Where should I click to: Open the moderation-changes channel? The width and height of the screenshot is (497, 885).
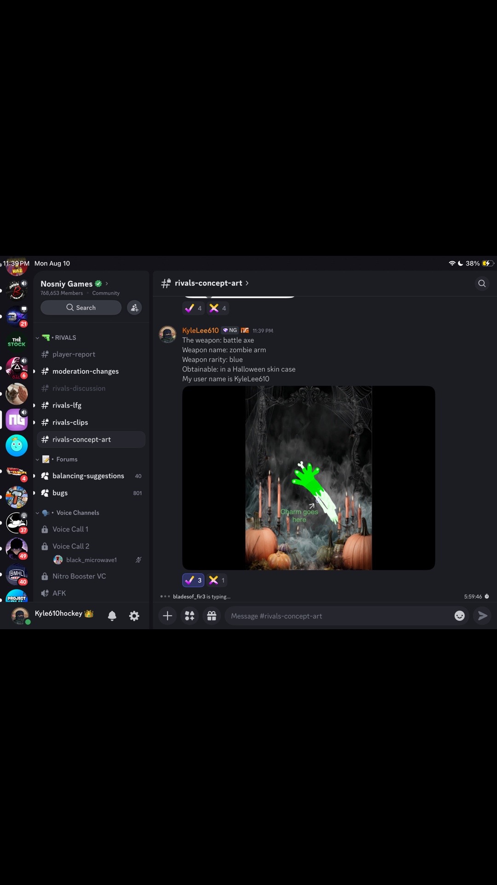91,372
